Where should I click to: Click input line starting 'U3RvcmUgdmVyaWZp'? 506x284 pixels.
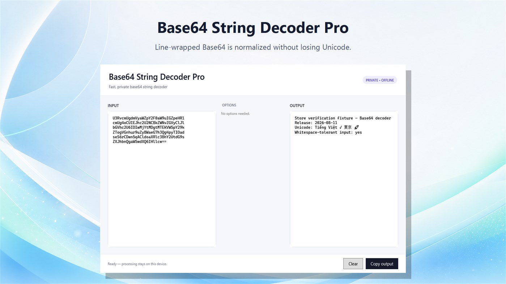148,118
